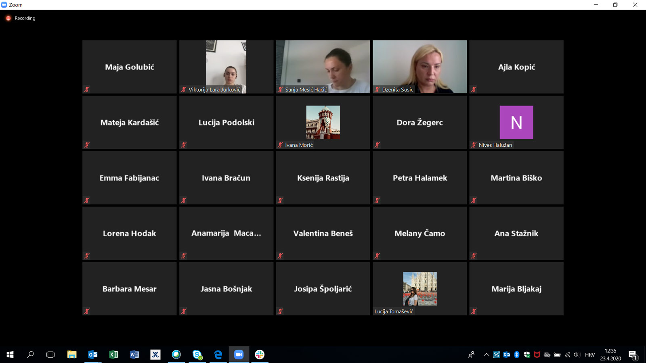The width and height of the screenshot is (646, 363).
Task: Click muted mic icon on Petra Halamek tile
Action: (x=377, y=200)
